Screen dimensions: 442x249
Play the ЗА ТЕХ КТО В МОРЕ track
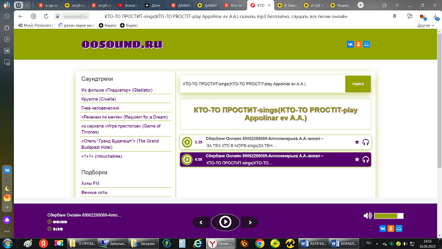(187, 142)
